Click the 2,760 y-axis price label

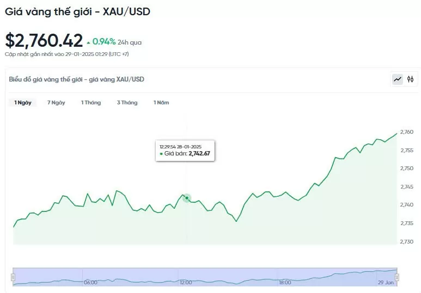(406, 132)
